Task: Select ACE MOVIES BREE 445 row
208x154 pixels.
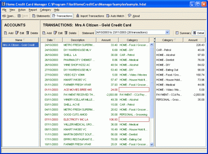Action: tap(95, 90)
